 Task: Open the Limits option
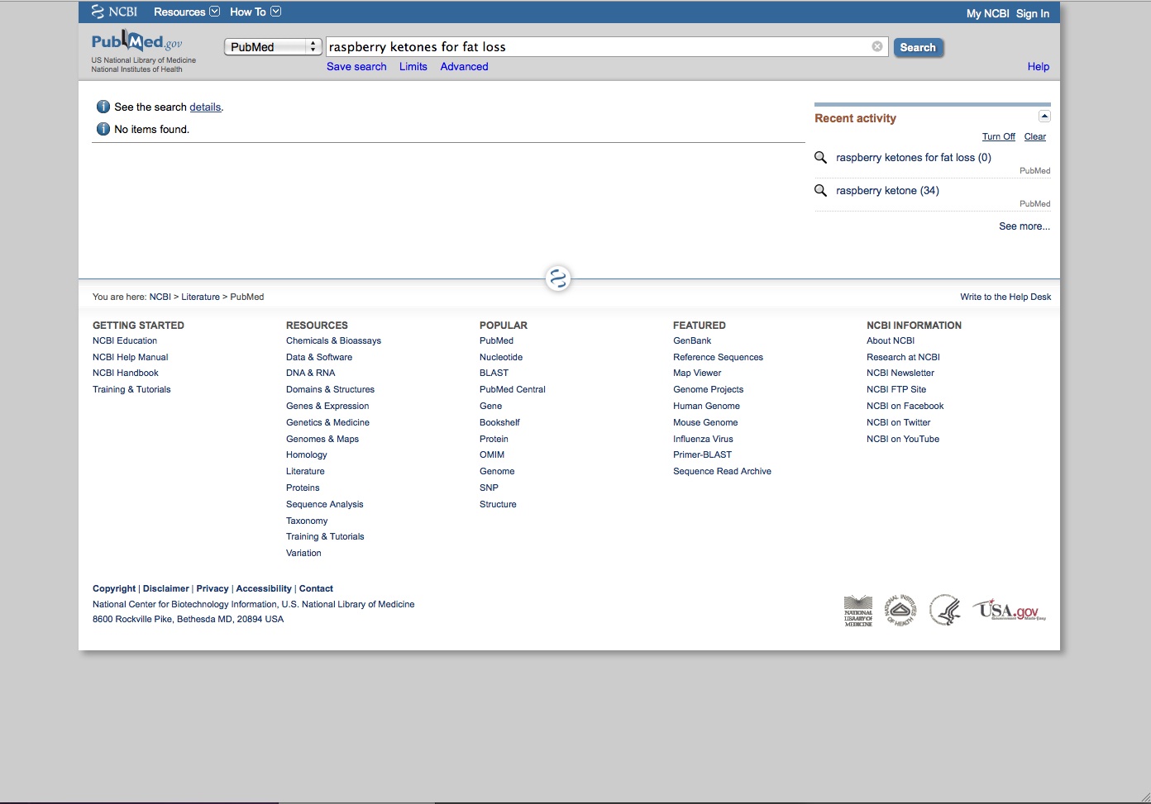pos(413,67)
